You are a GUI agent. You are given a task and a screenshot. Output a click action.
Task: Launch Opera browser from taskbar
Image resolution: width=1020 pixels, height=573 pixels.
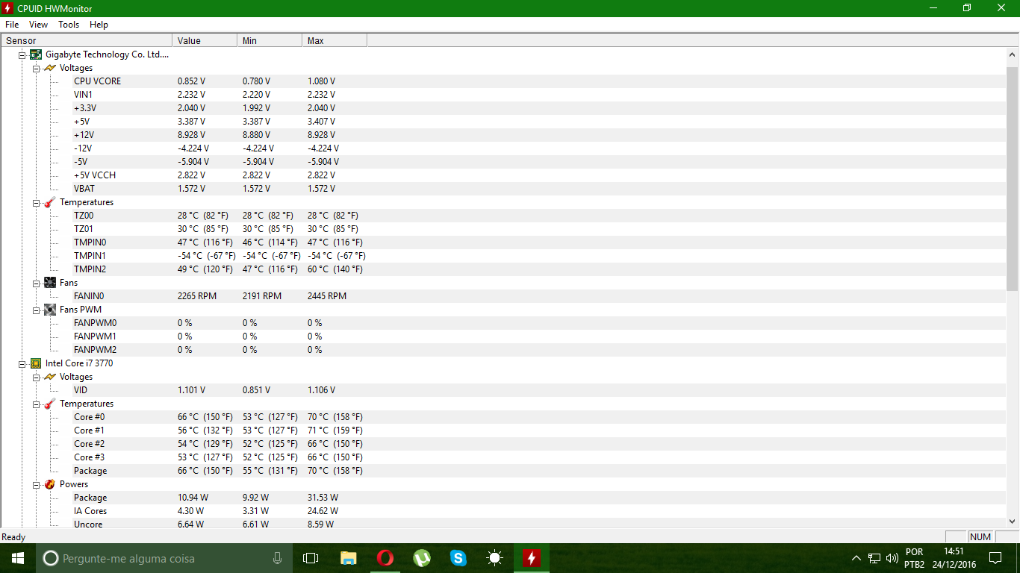point(385,558)
